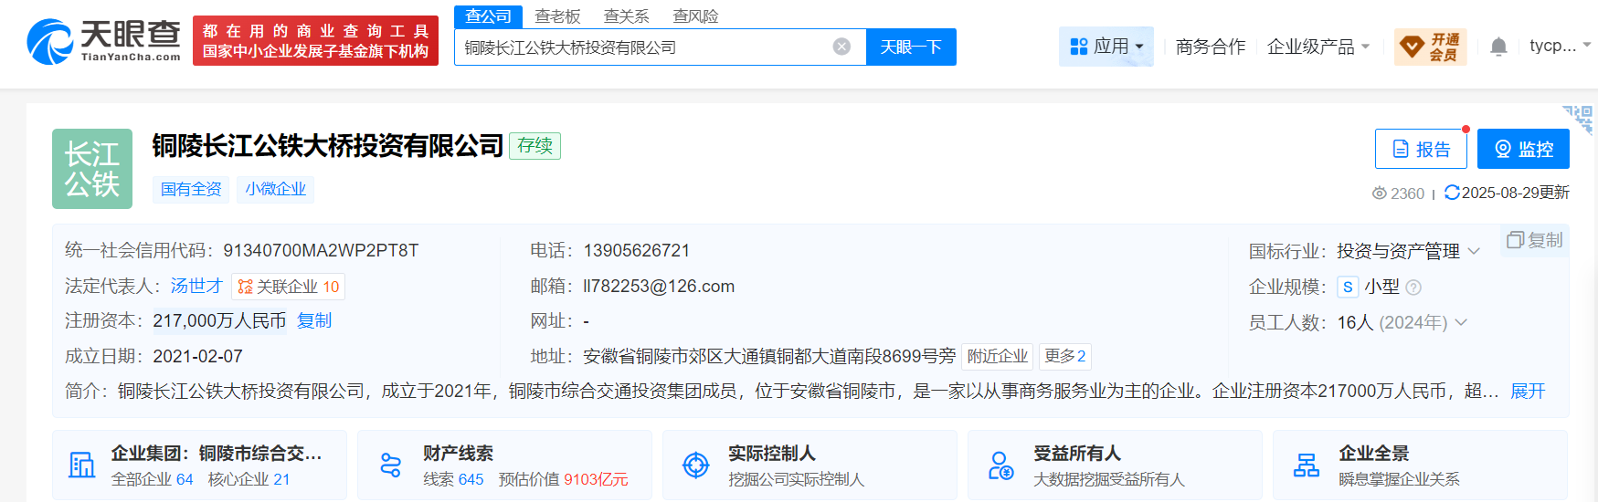Copy the registered capital via 复制 link

tap(314, 320)
